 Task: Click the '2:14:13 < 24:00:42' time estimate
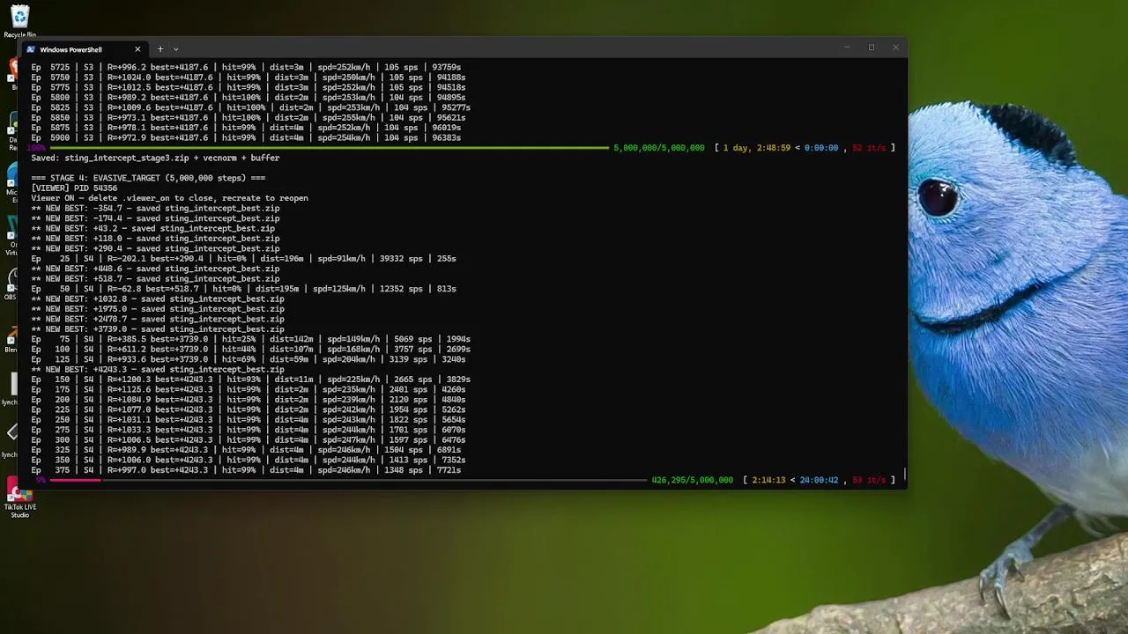pyautogui.click(x=794, y=480)
